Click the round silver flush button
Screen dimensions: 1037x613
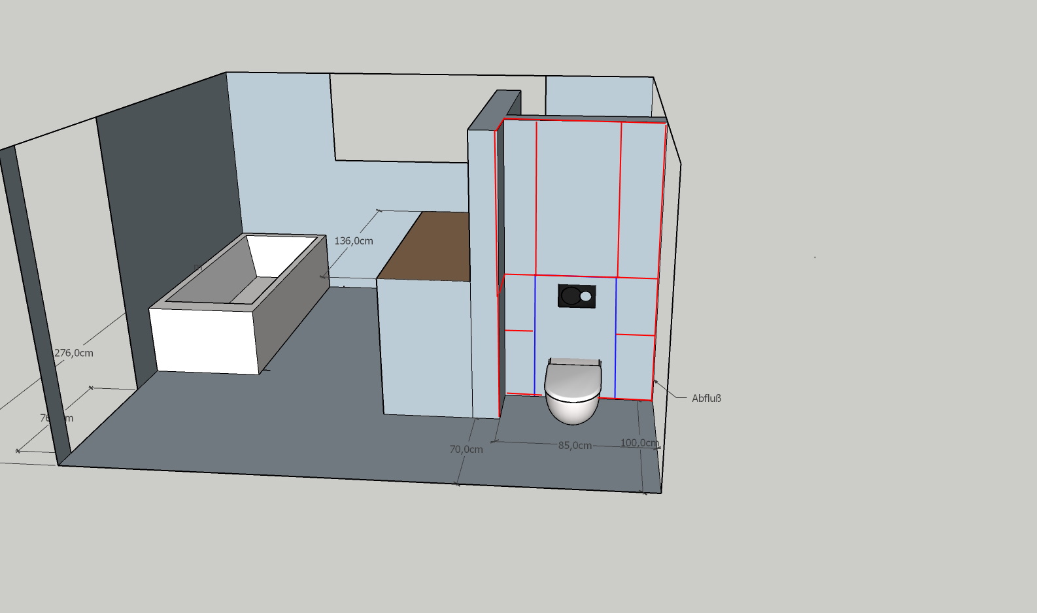[x=586, y=297]
